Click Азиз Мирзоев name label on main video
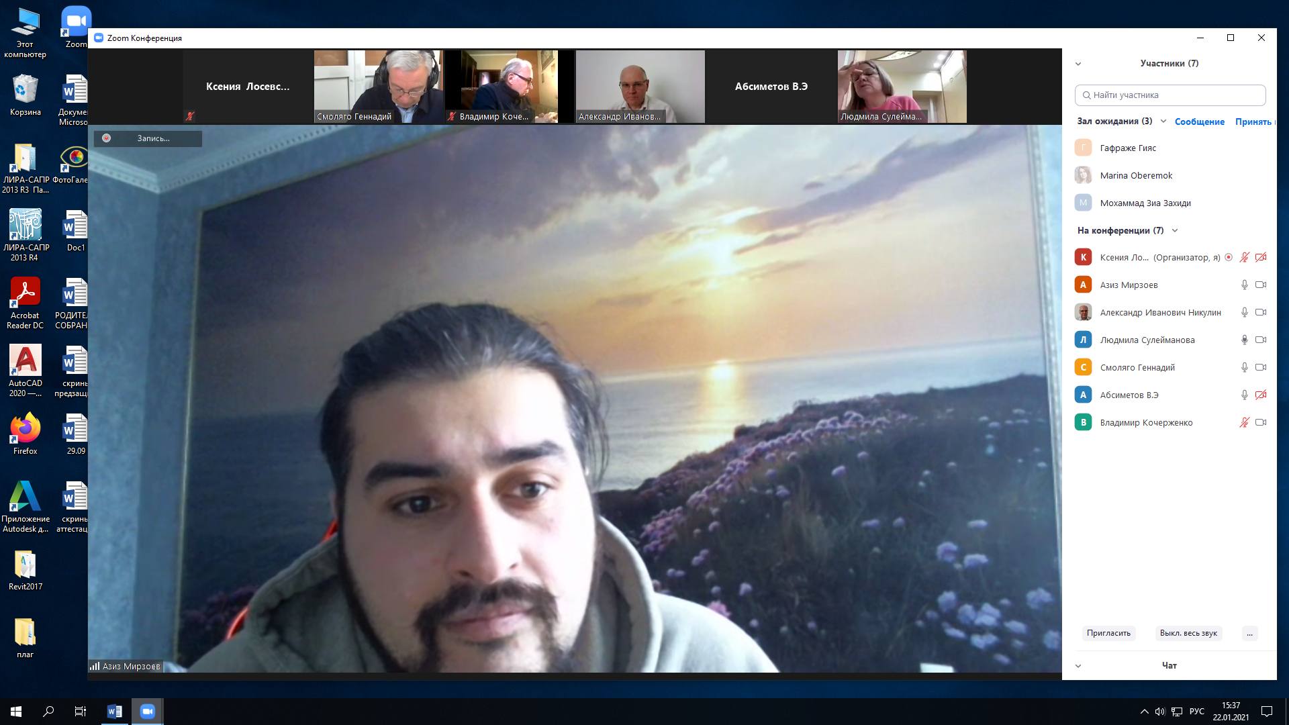Screen dimensions: 1289x725 click(131, 666)
